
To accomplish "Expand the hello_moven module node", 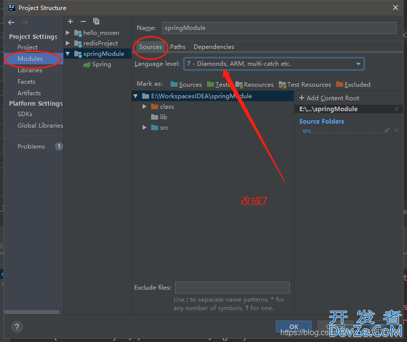I will pyautogui.click(x=68, y=33).
